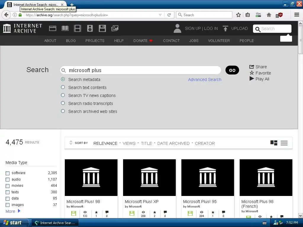
Task: Open the ABOUT menu item
Action: (50, 41)
